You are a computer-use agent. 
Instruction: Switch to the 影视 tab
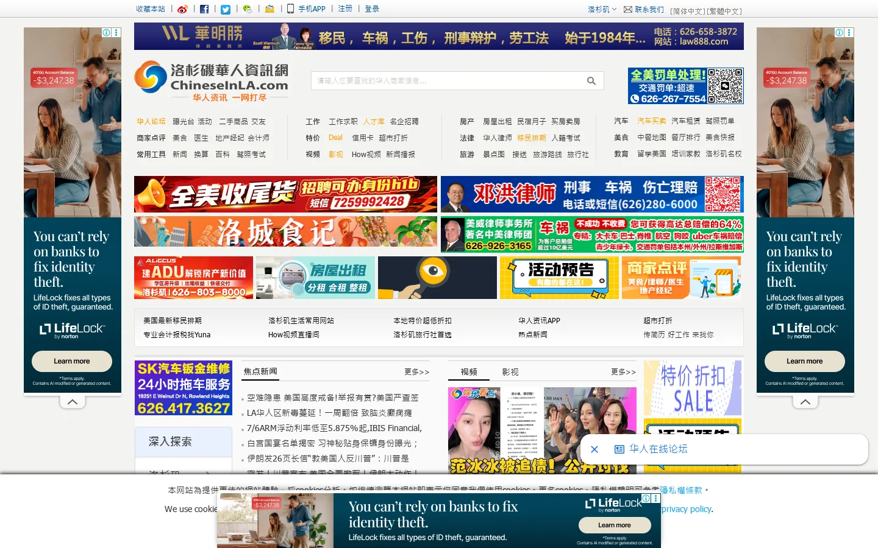[510, 372]
